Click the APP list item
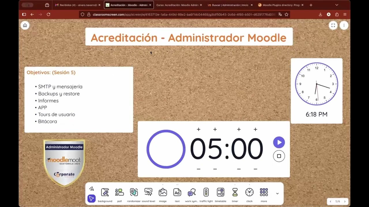Screen dimensions: 369x207 43,108
